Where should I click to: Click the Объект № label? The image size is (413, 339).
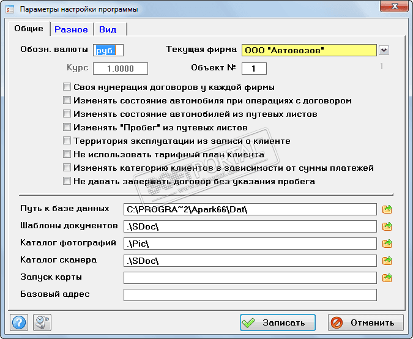[214, 68]
